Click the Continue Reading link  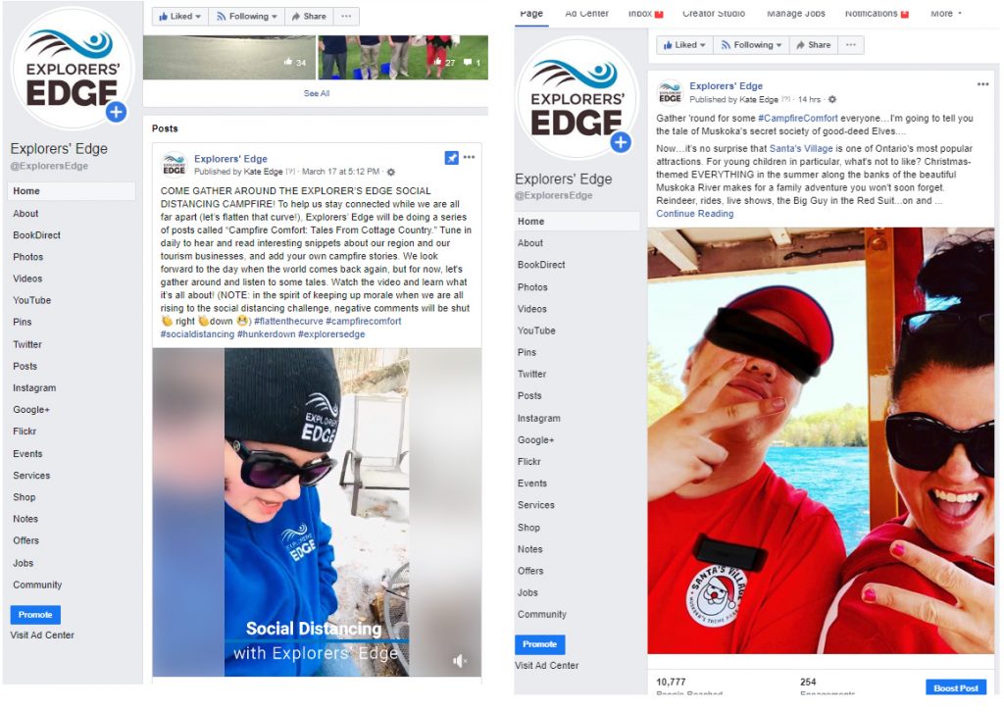[x=695, y=214]
